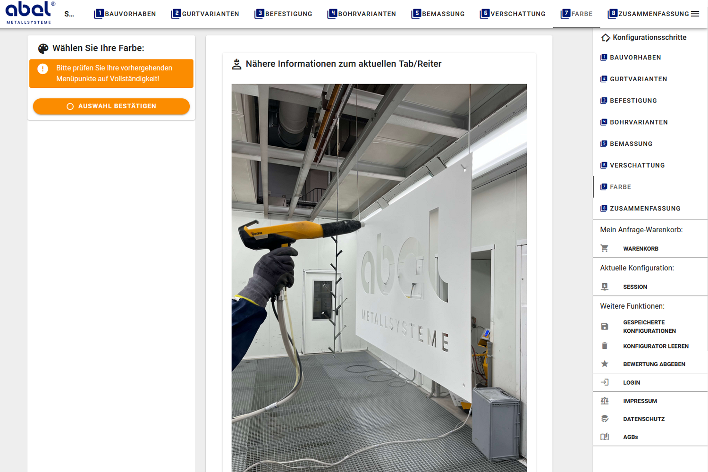
Task: Select Farbe in the sidebar steps
Action: [650, 187]
